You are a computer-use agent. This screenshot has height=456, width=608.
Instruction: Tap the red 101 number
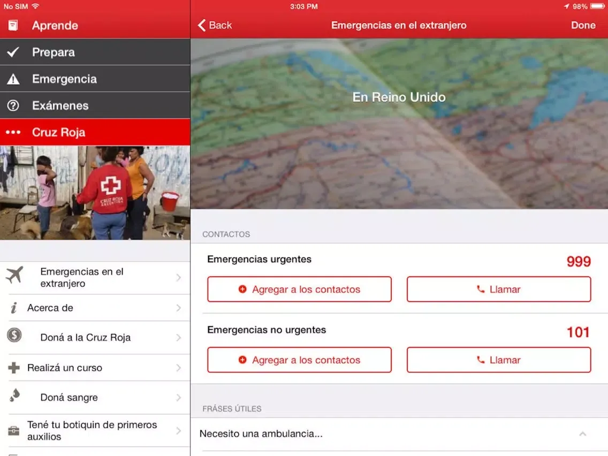click(578, 332)
